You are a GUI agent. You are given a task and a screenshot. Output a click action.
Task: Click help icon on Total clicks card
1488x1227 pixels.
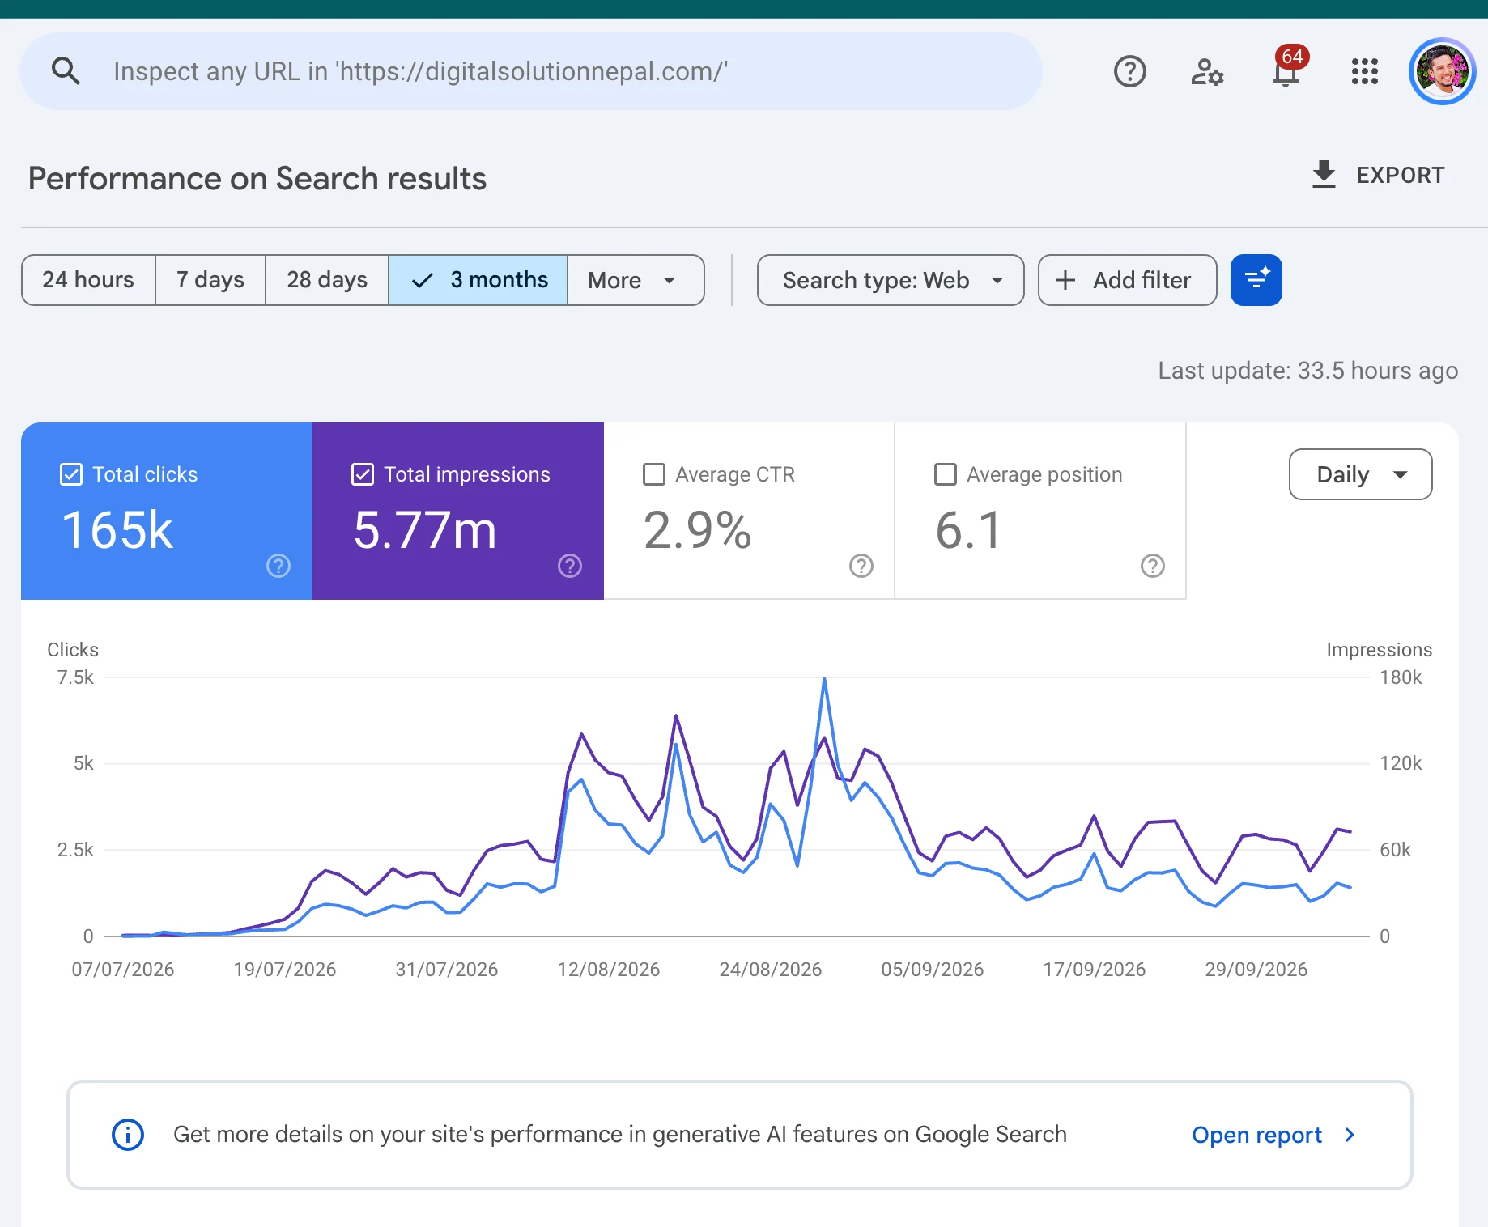(x=278, y=566)
